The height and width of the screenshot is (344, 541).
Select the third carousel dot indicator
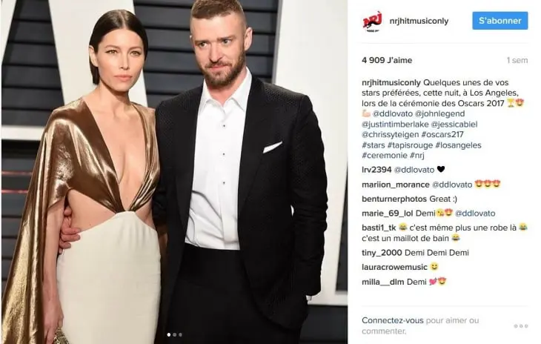[180, 334]
